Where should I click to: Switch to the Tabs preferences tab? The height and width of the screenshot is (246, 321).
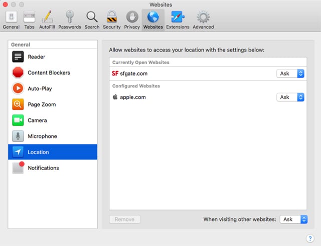pyautogui.click(x=29, y=19)
